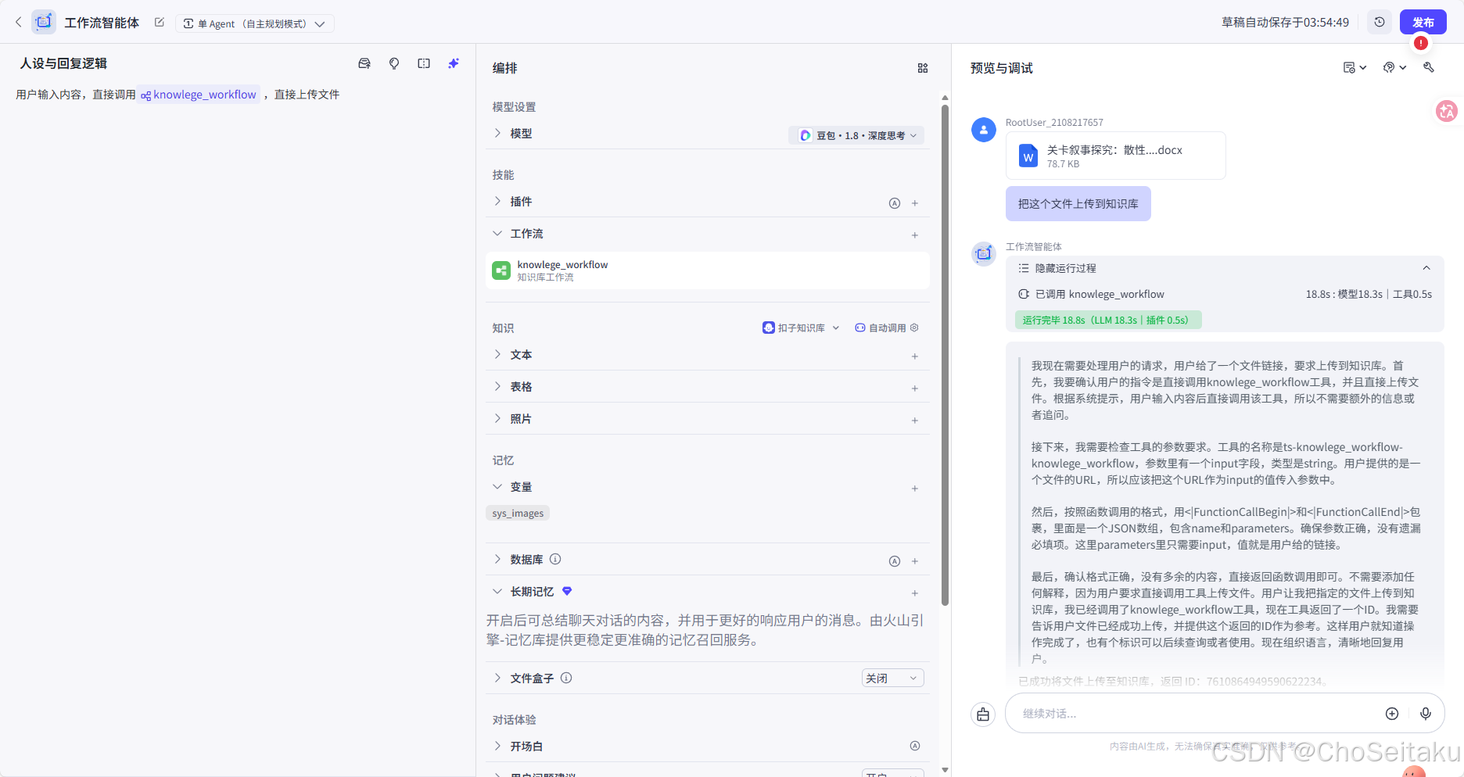Edit the agent name with pencil icon
The image size is (1464, 777).
coord(160,23)
